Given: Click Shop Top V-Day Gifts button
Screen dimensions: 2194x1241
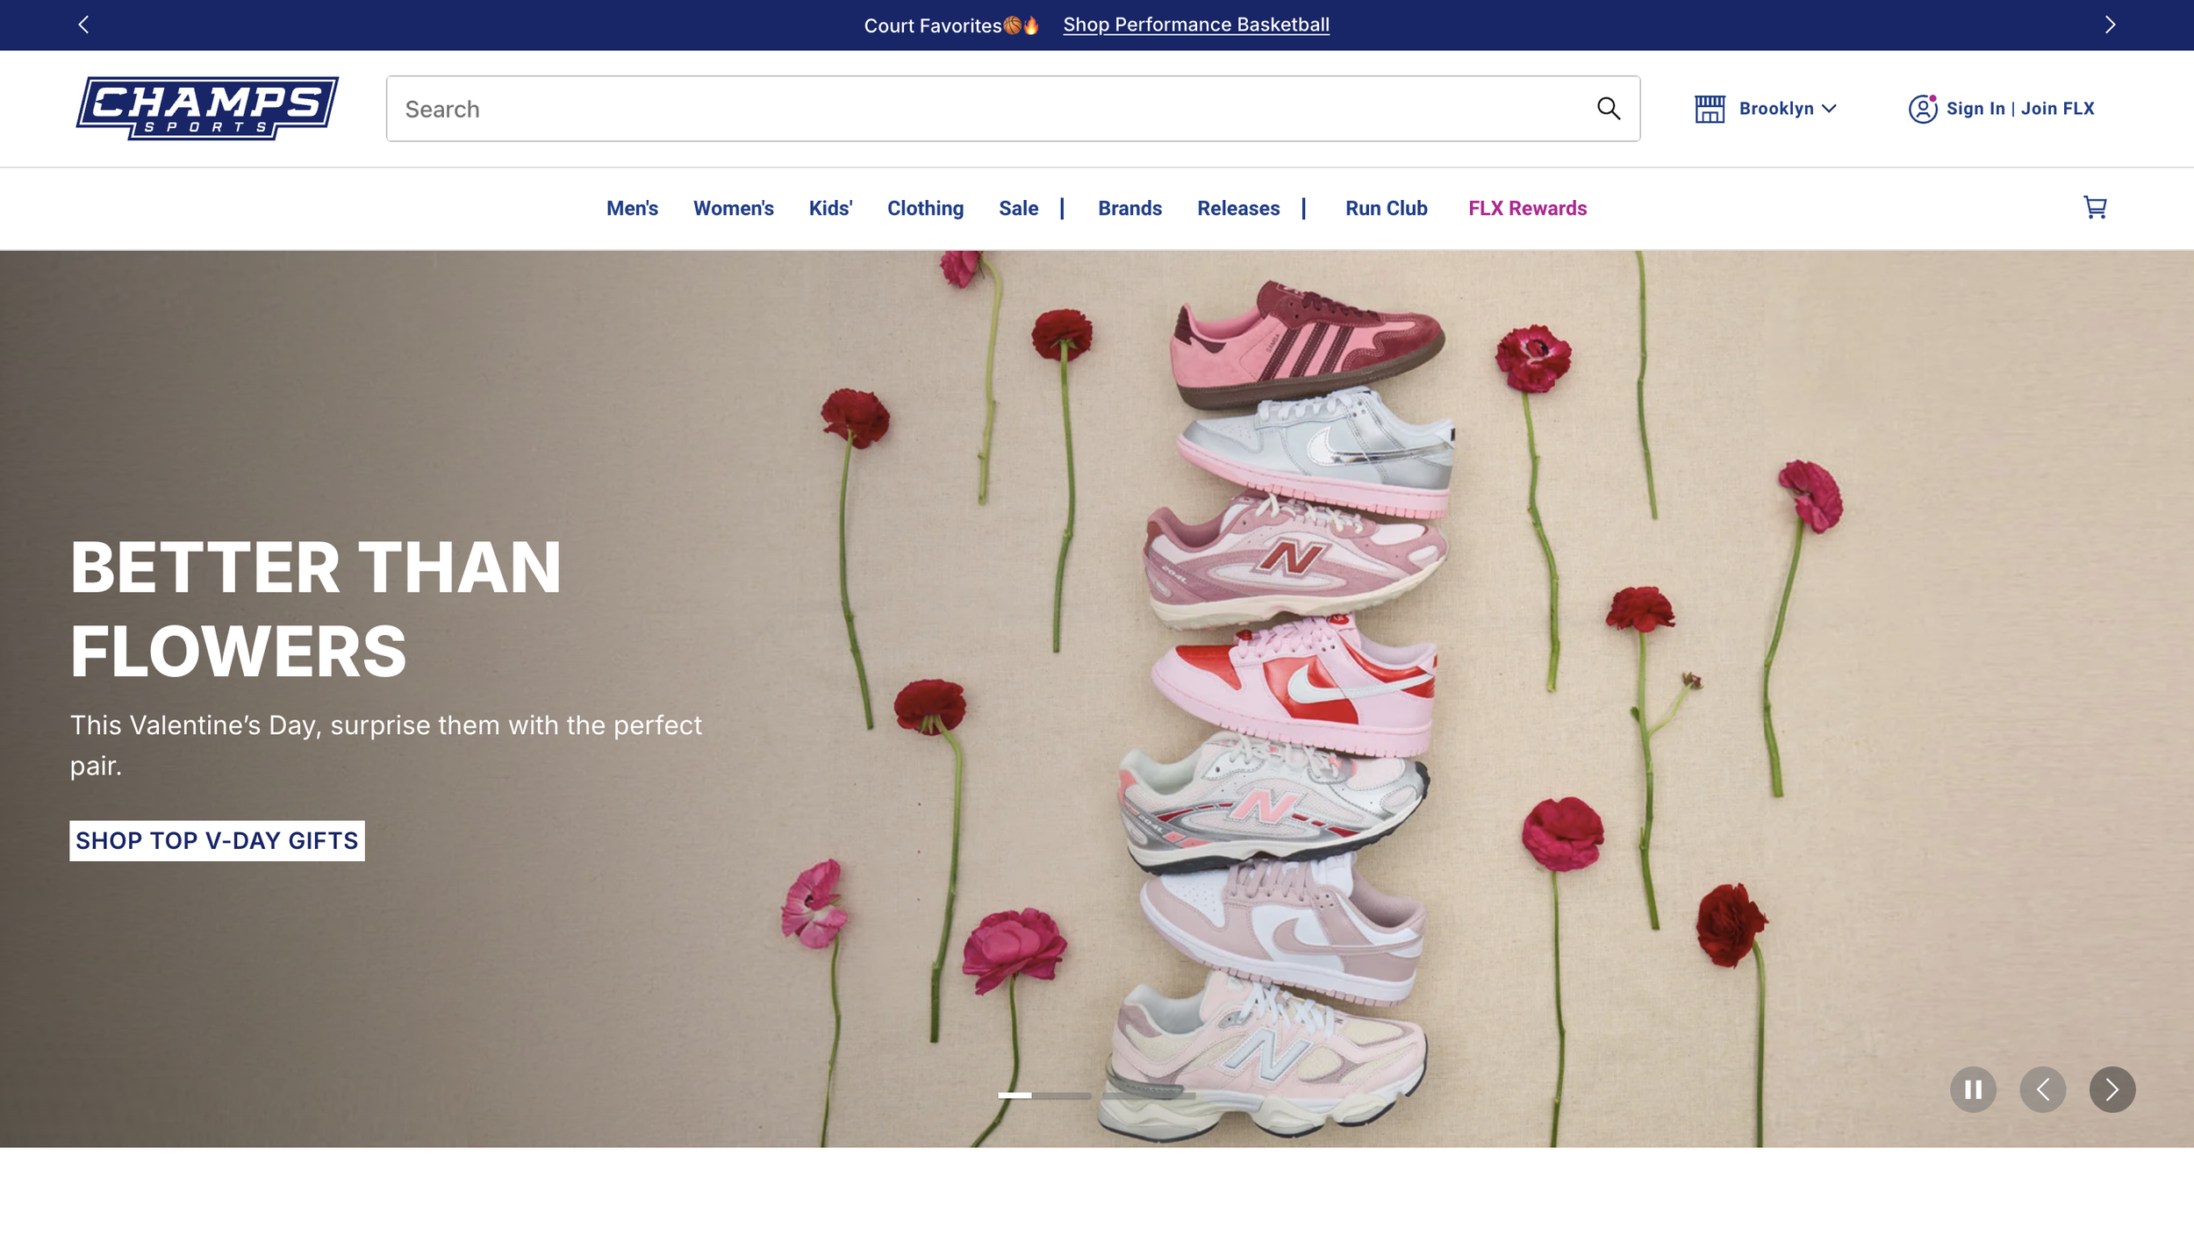Looking at the screenshot, I should pyautogui.click(x=217, y=840).
